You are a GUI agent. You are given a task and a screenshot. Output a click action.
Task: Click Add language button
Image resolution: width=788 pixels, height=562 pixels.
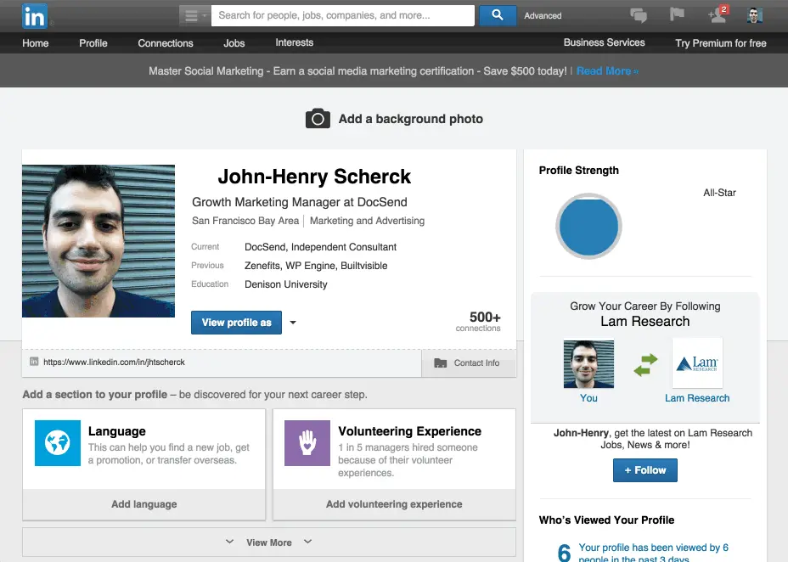144,503
